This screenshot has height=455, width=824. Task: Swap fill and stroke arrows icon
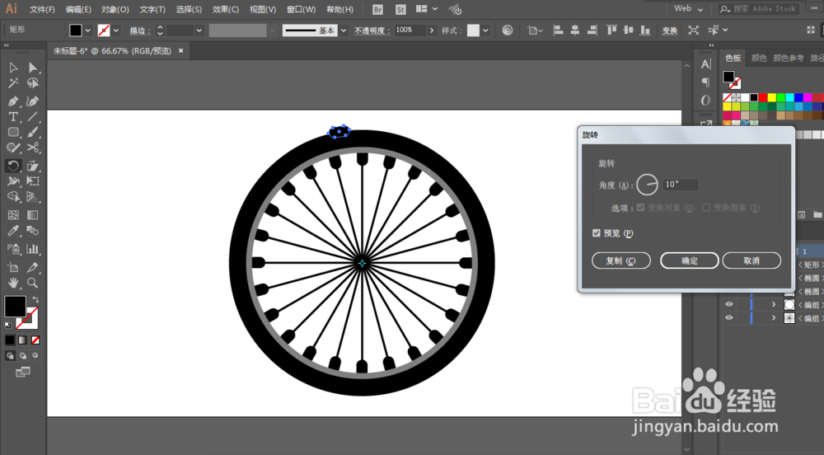click(x=35, y=299)
